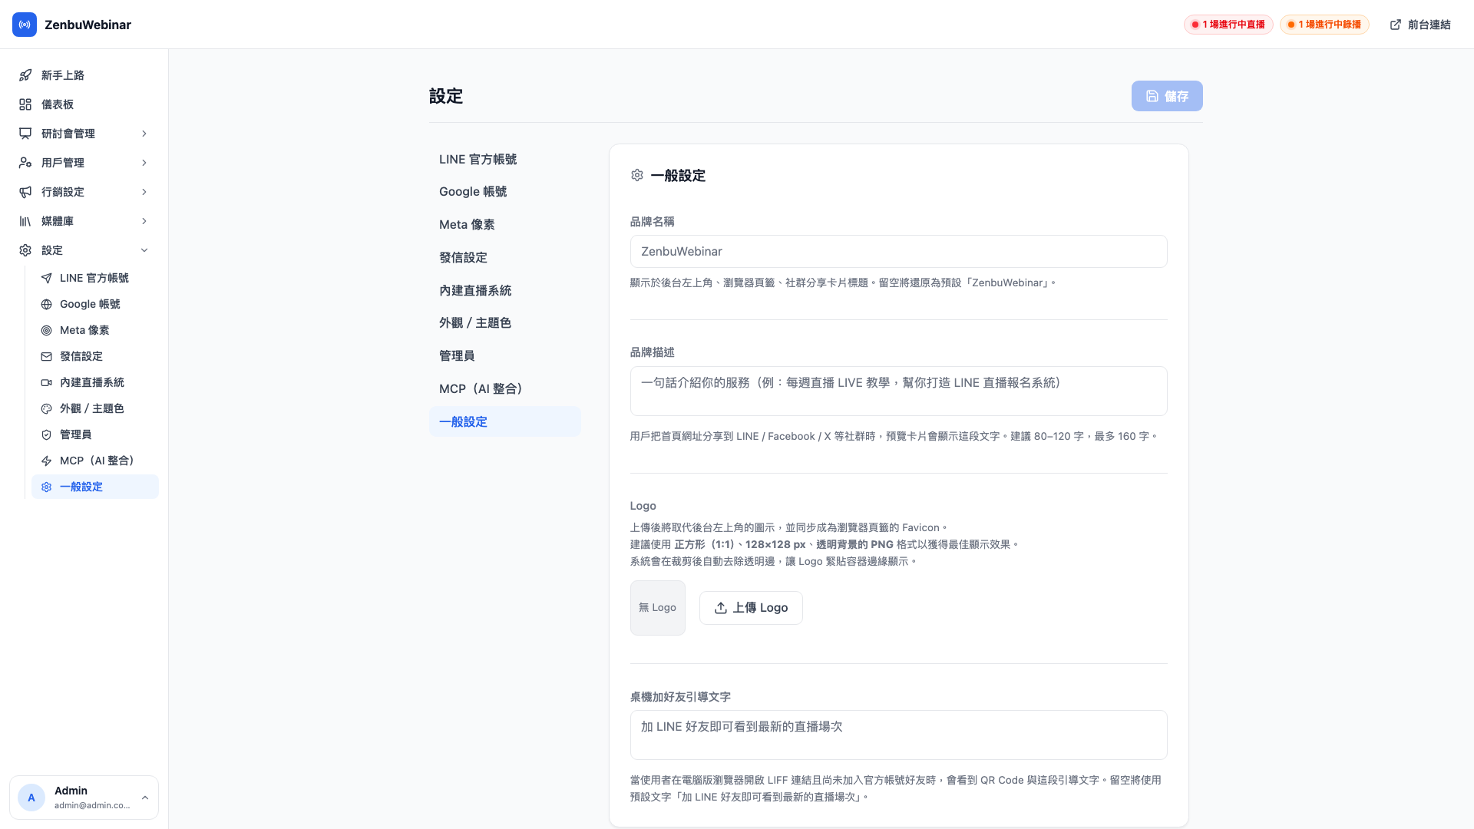Select the 內建直播系統 settings tab
The image size is (1474, 829).
(x=505, y=290)
